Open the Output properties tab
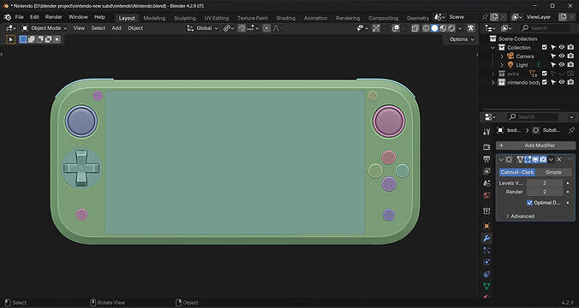 pyautogui.click(x=486, y=159)
